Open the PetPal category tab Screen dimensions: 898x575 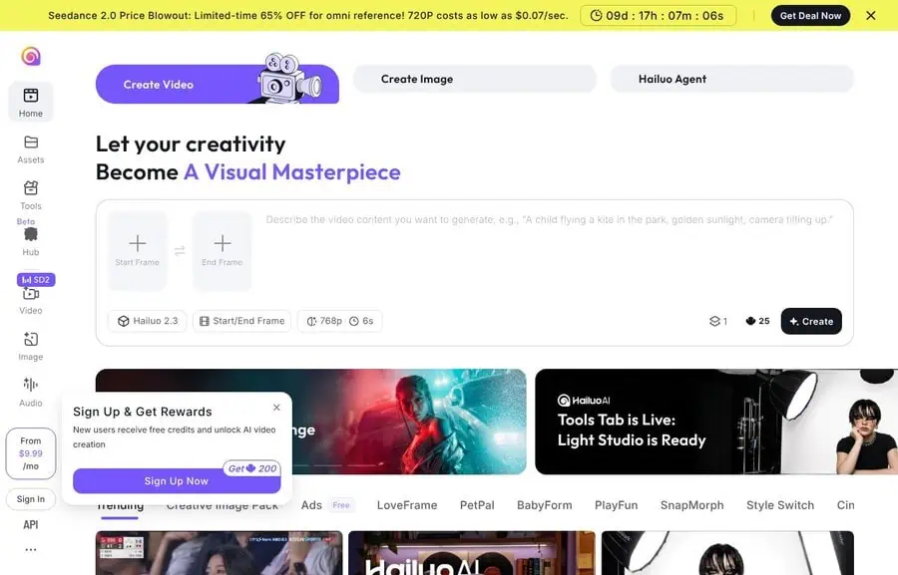[477, 505]
